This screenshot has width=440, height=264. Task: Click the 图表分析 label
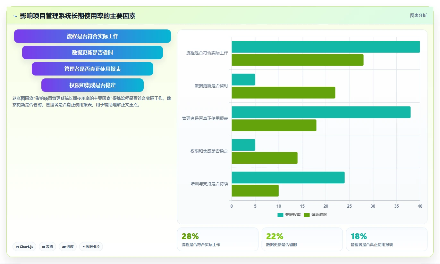coord(418,15)
